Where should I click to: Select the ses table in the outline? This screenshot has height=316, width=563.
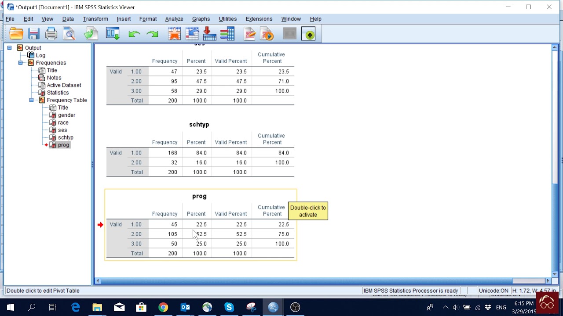[x=62, y=130]
